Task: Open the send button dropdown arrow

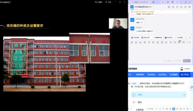Action: coord(189,61)
